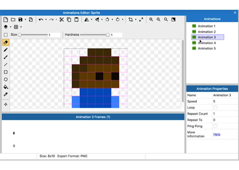Image resolution: width=239 pixels, height=170 pixels.
Task: Open the layers dropdown arrow
Action: [11, 27]
